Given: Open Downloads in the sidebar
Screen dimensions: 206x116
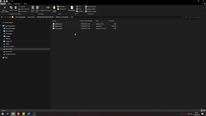Looking at the screenshot, I should 9,34.
